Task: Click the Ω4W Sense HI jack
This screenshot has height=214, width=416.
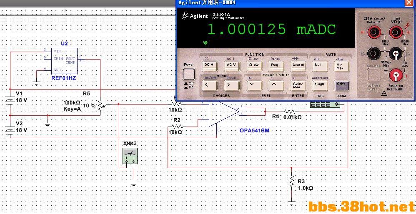Action: 373,33
